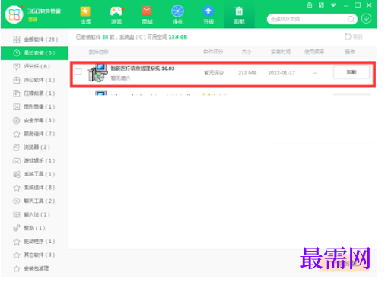Select 最近安装 (5) category

click(34, 53)
